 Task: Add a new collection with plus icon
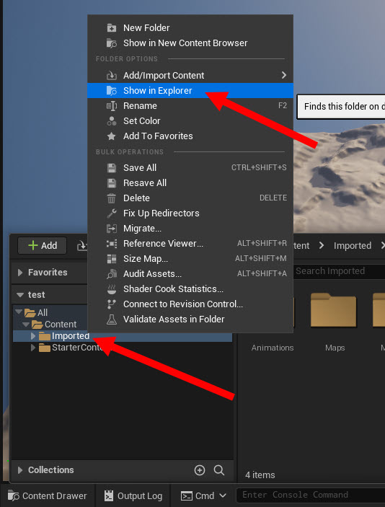click(200, 470)
